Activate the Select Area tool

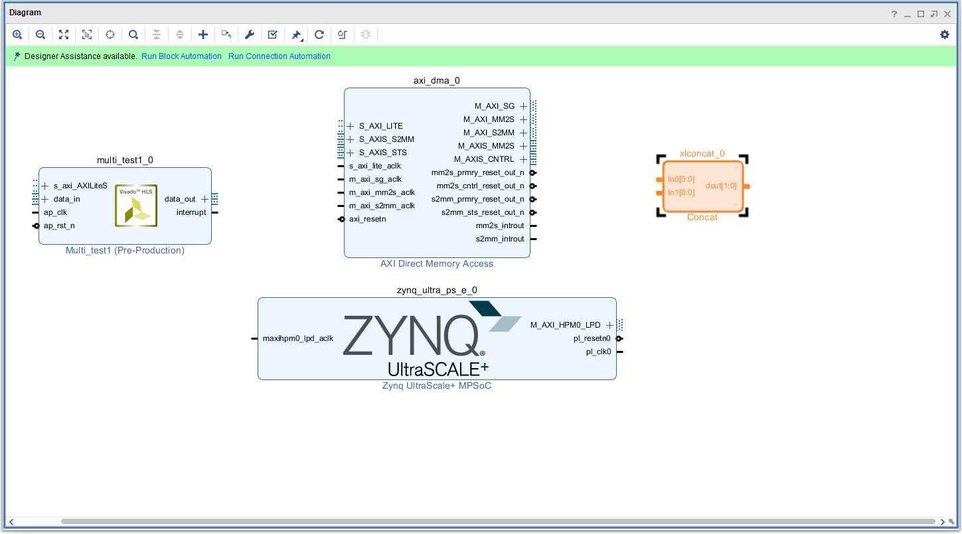coord(87,34)
